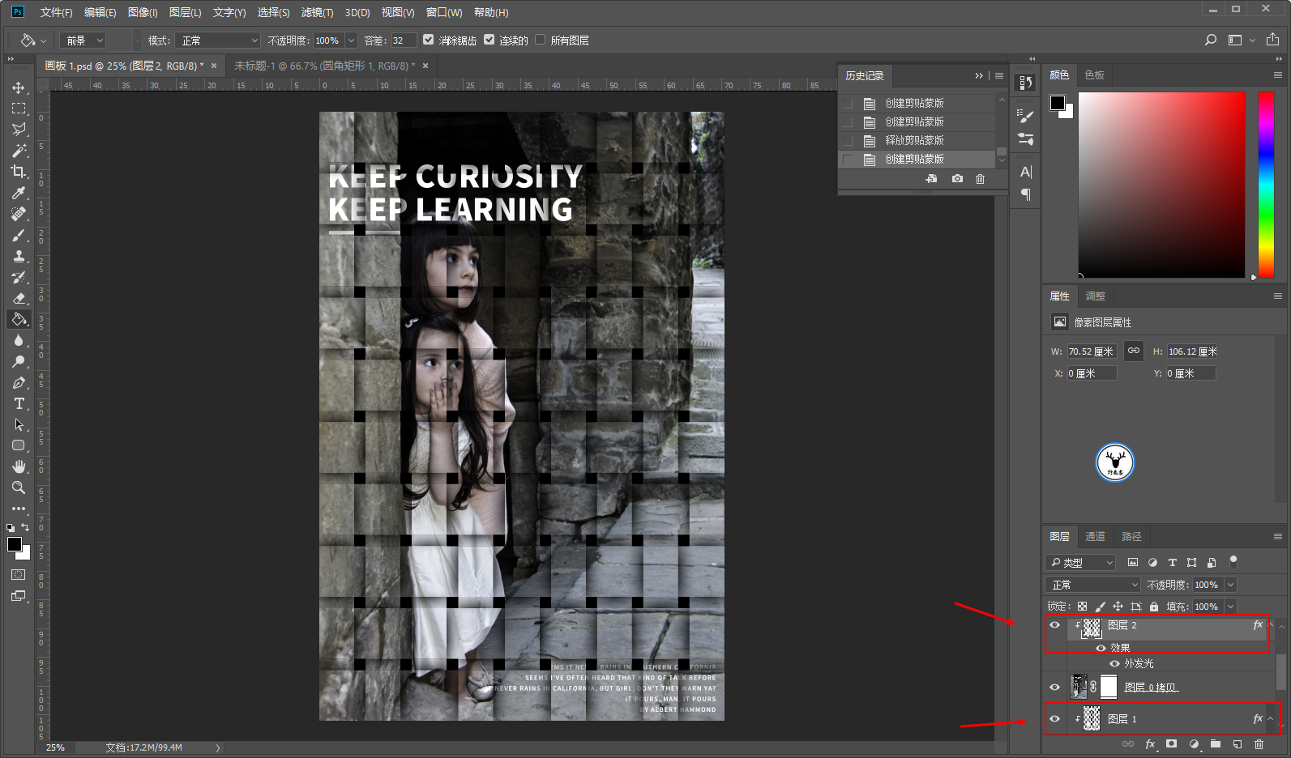Viewport: 1291px width, 758px height.
Task: Select the Move tool
Action: [19, 87]
